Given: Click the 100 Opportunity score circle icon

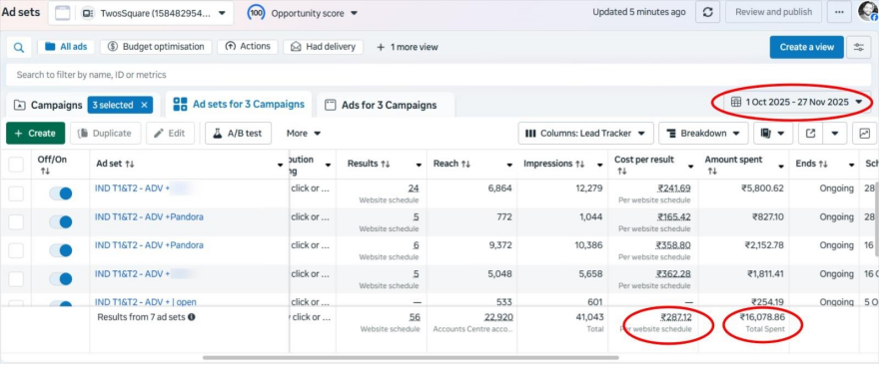Looking at the screenshot, I should pos(256,13).
